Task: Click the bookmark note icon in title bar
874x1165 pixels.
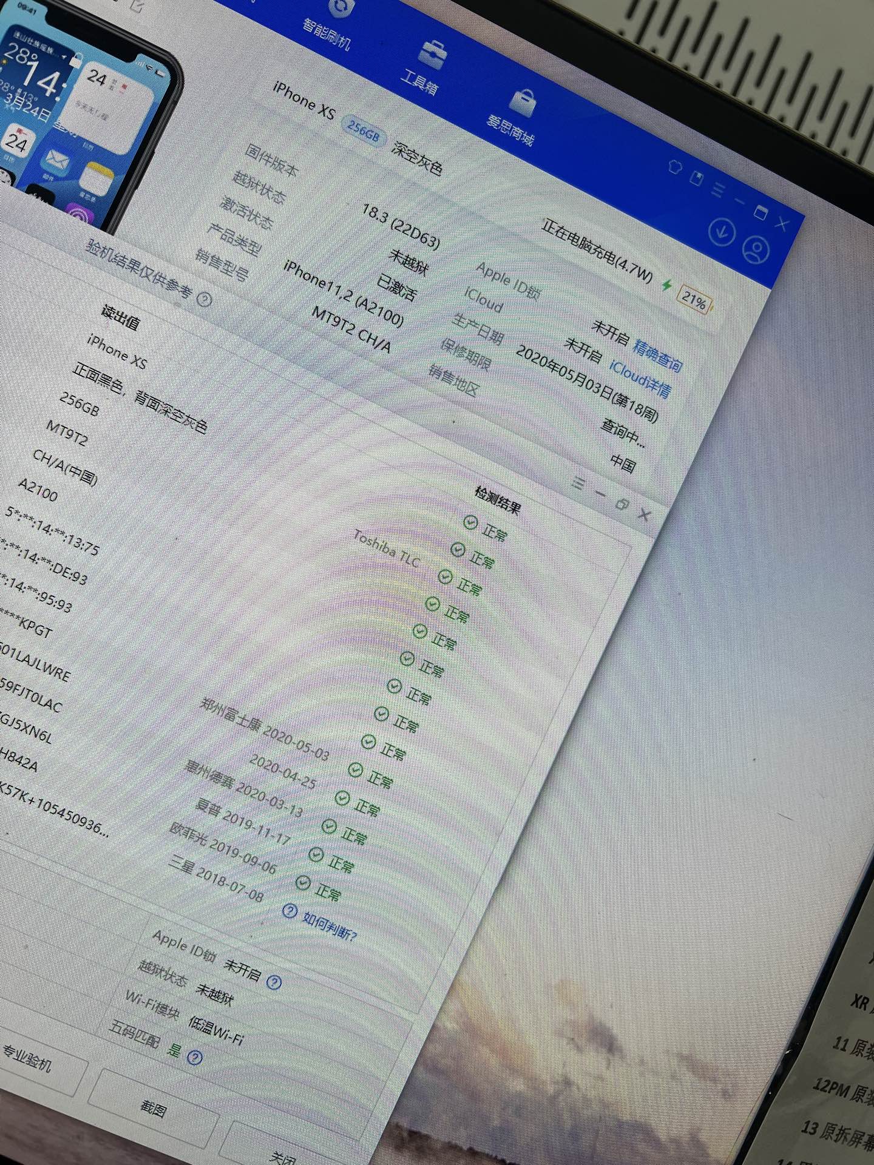Action: click(x=697, y=178)
